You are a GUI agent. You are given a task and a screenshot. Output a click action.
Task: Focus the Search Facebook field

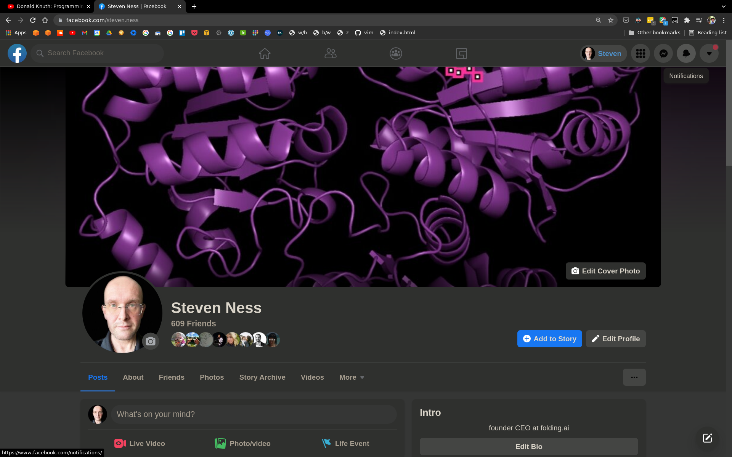coord(97,53)
